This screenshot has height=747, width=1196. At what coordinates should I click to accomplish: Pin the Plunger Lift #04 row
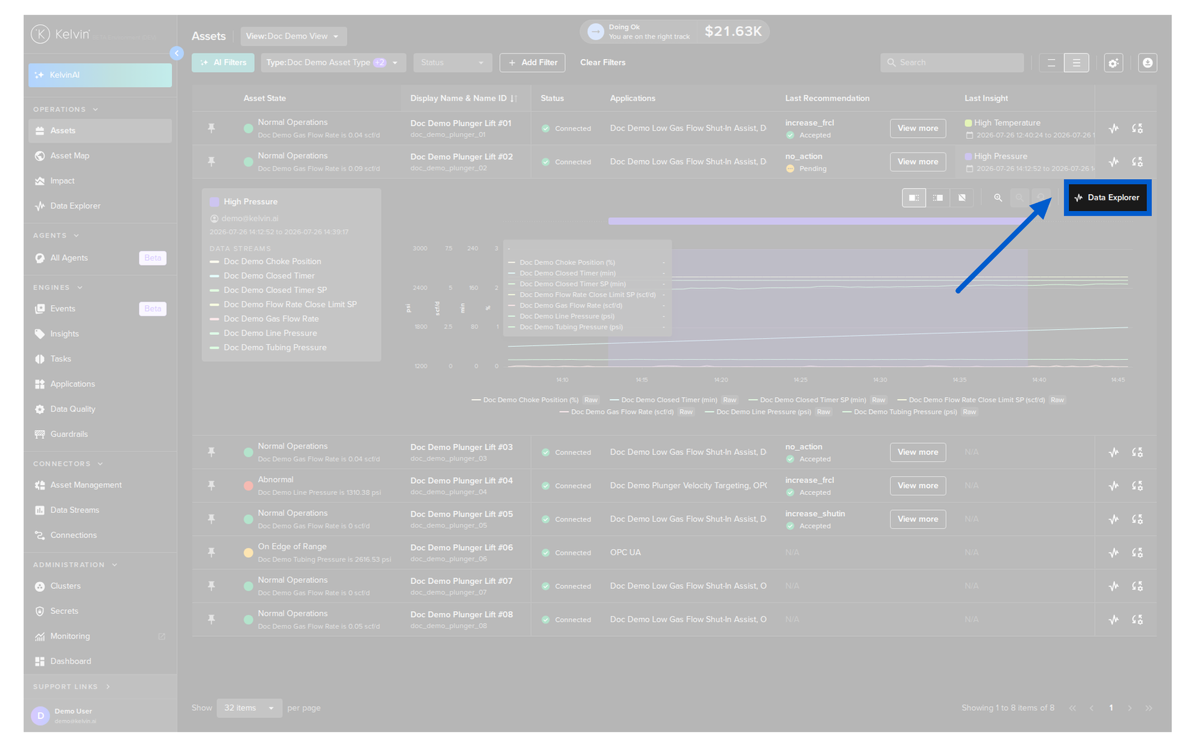[x=212, y=486]
